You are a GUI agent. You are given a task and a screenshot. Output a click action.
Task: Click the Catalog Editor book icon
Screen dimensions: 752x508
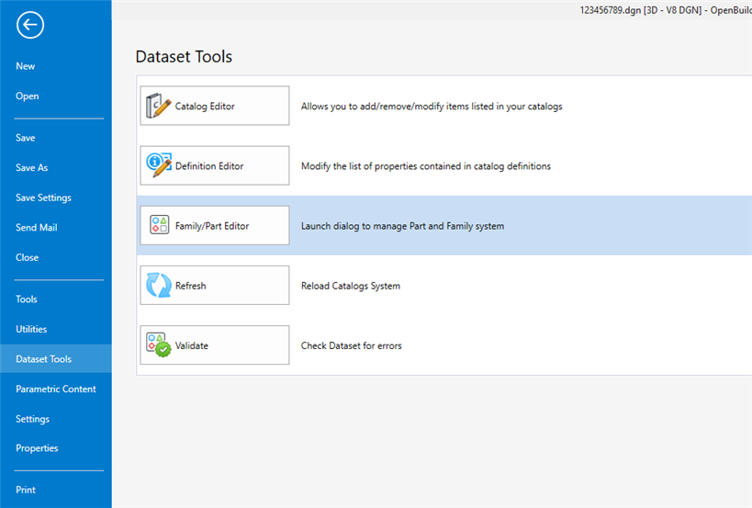(x=158, y=107)
